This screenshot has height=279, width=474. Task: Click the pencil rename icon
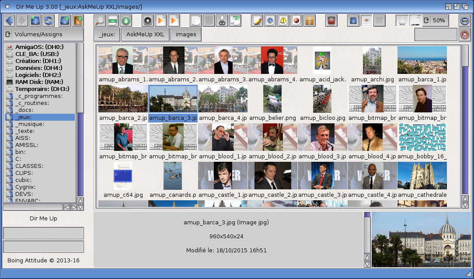tap(257, 21)
